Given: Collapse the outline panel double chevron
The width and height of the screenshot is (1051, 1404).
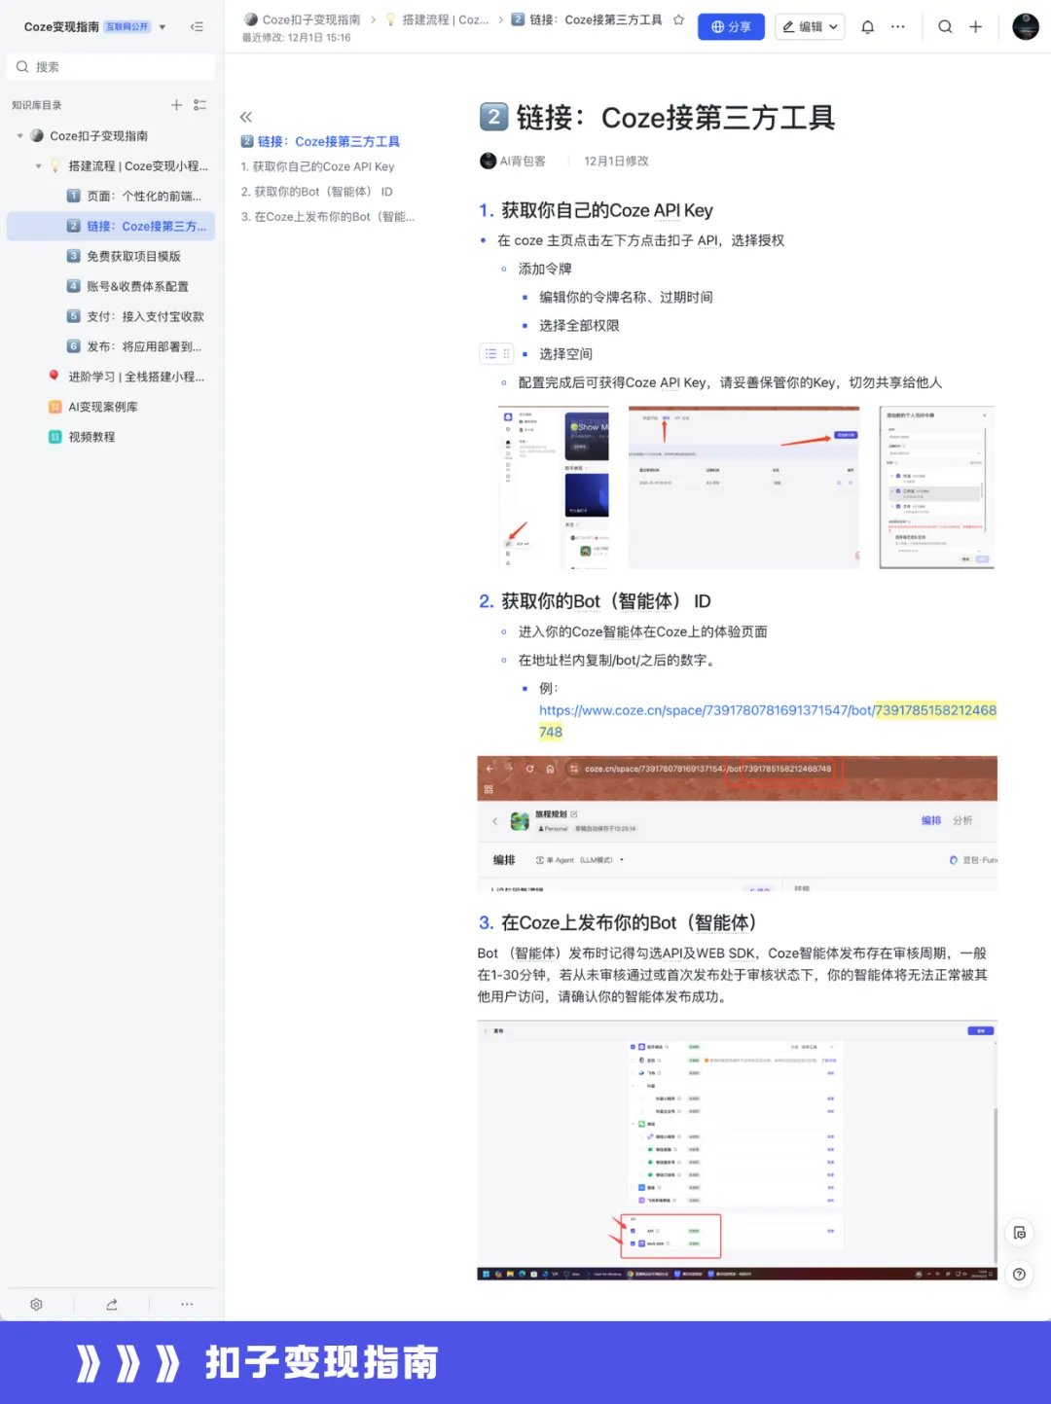Looking at the screenshot, I should click(x=246, y=117).
